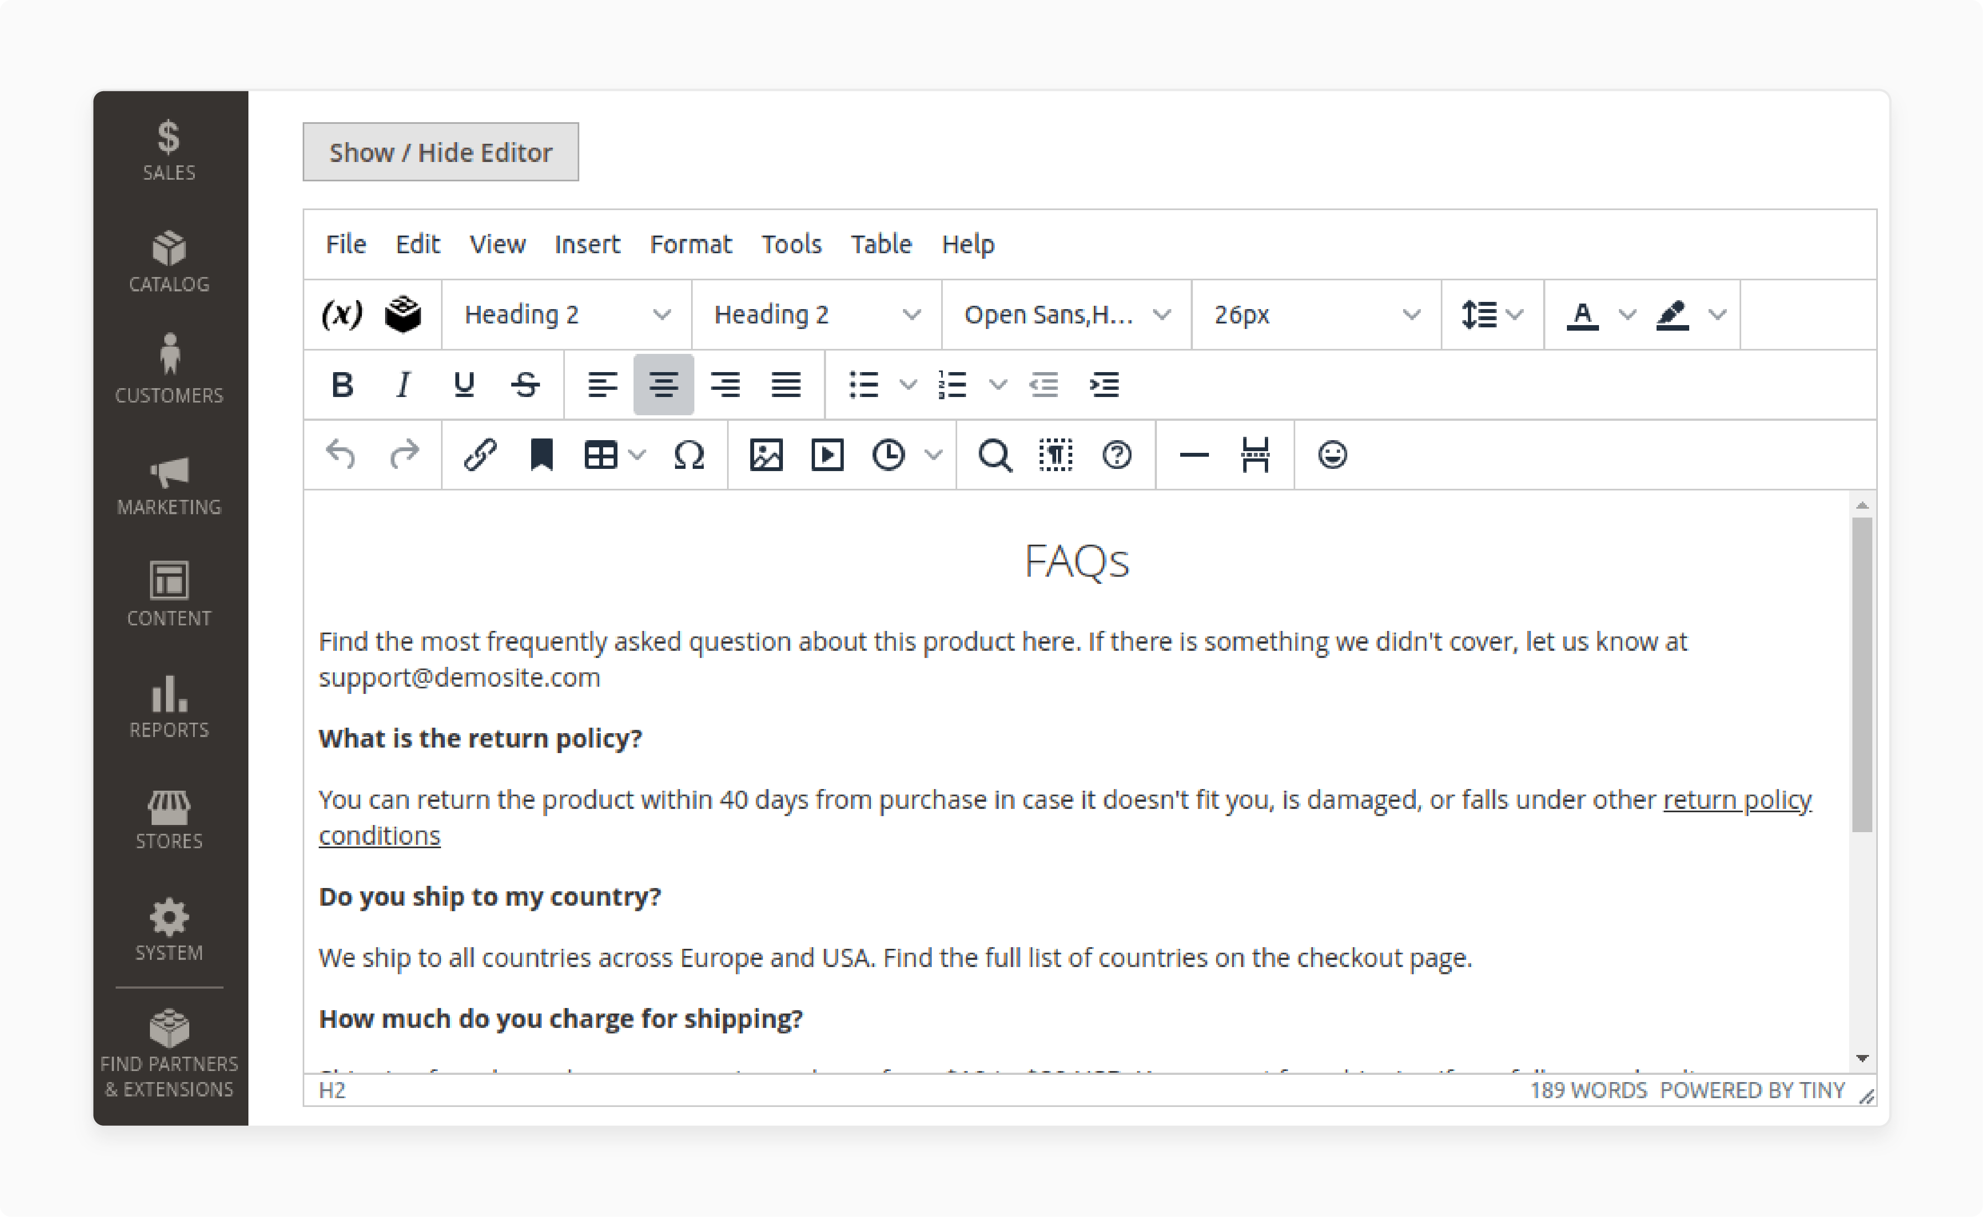Image resolution: width=1983 pixels, height=1217 pixels.
Task: Expand bullet list style options arrow
Action: tap(908, 385)
